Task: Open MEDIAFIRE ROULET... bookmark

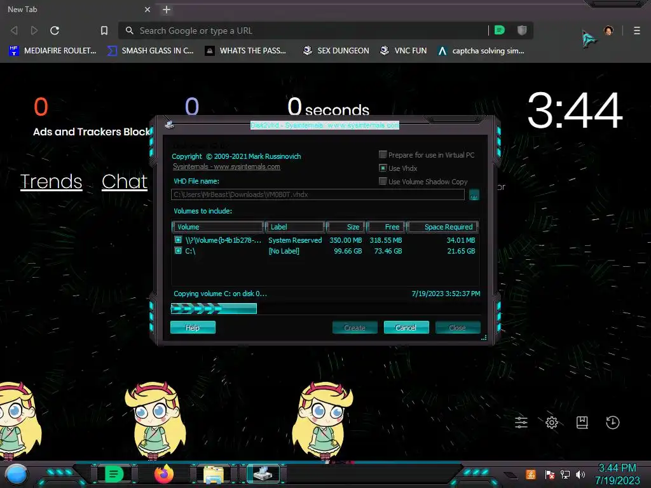Action: [x=53, y=51]
